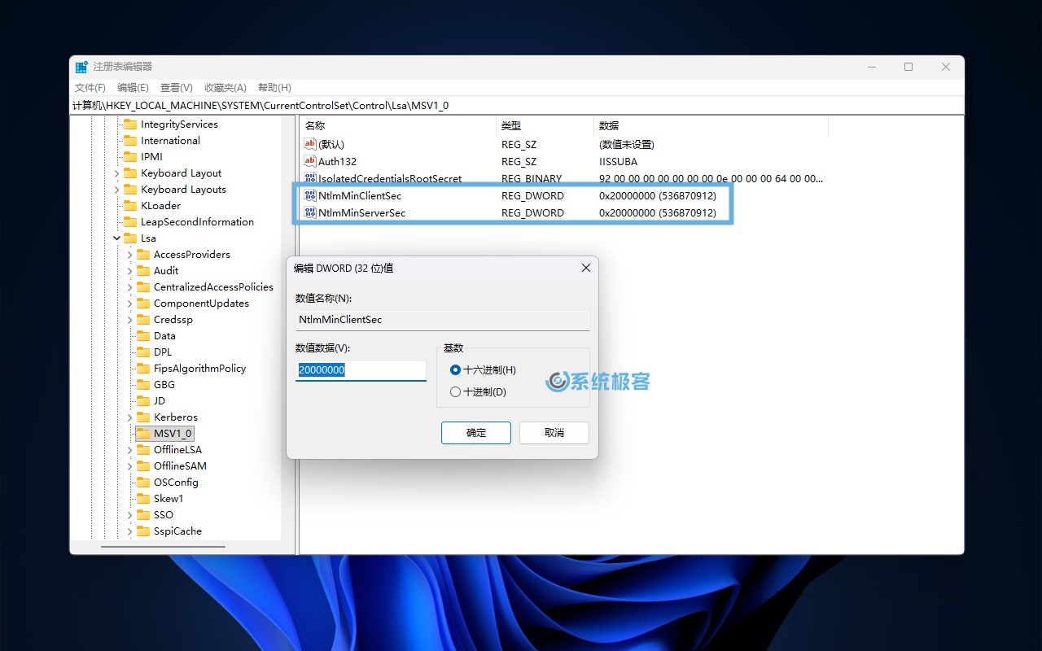Click the GBG folder icon
This screenshot has height=651, width=1042.
pyautogui.click(x=142, y=385)
